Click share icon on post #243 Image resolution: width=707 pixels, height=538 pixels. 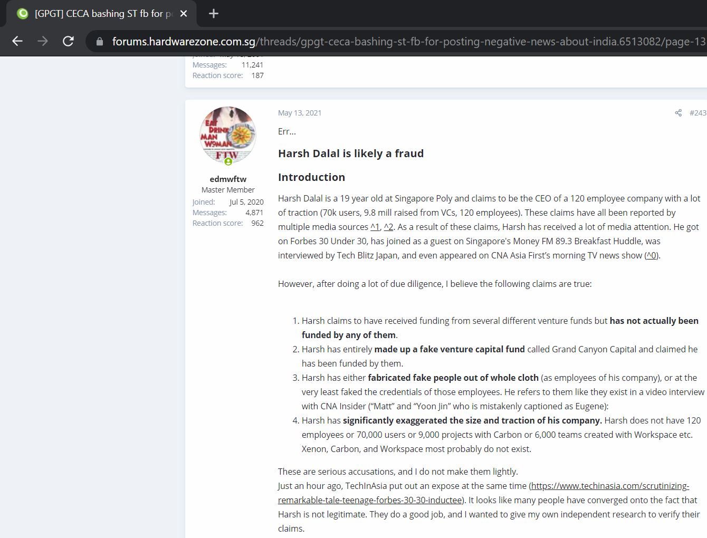678,113
